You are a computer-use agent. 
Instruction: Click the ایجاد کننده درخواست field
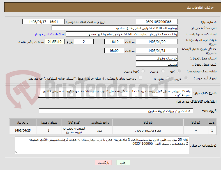click(x=122, y=34)
